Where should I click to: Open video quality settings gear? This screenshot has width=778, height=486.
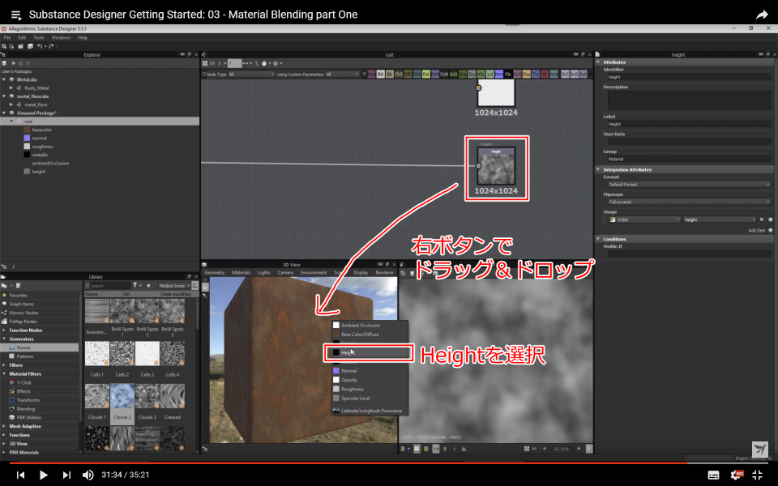tap(737, 475)
